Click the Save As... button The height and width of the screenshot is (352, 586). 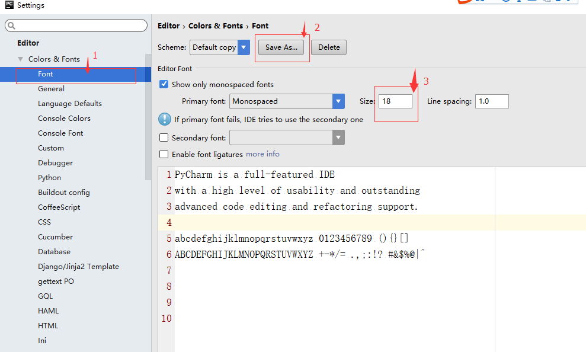point(281,47)
